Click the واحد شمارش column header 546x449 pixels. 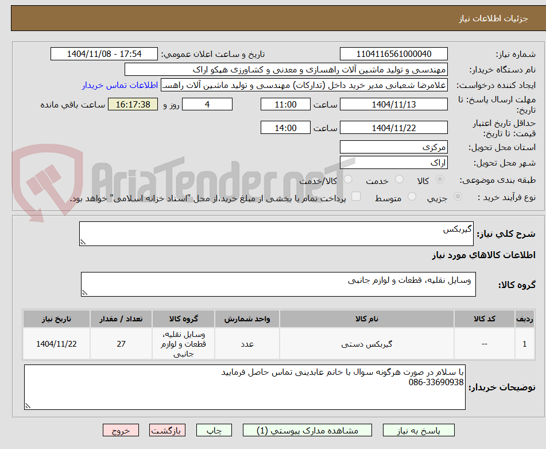click(x=247, y=318)
